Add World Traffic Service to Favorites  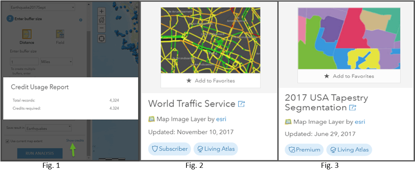pyautogui.click(x=211, y=81)
